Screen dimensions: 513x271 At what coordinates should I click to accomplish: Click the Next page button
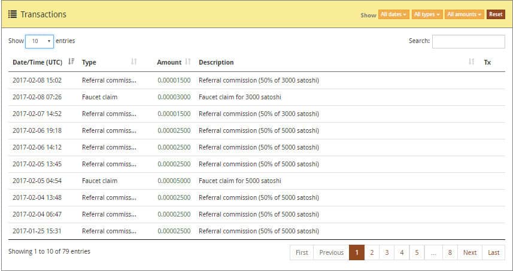(470, 252)
